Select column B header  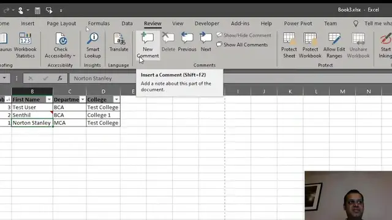coord(32,92)
